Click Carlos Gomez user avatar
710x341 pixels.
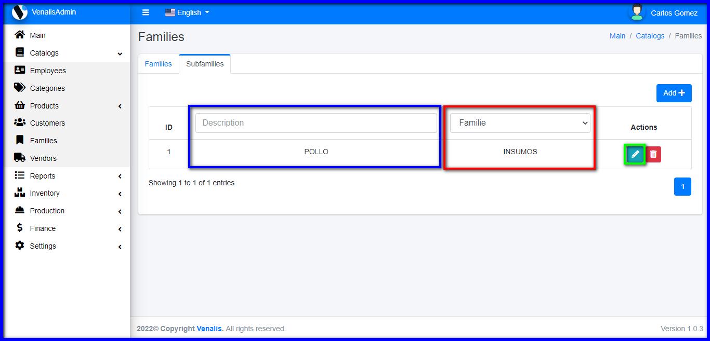point(637,12)
